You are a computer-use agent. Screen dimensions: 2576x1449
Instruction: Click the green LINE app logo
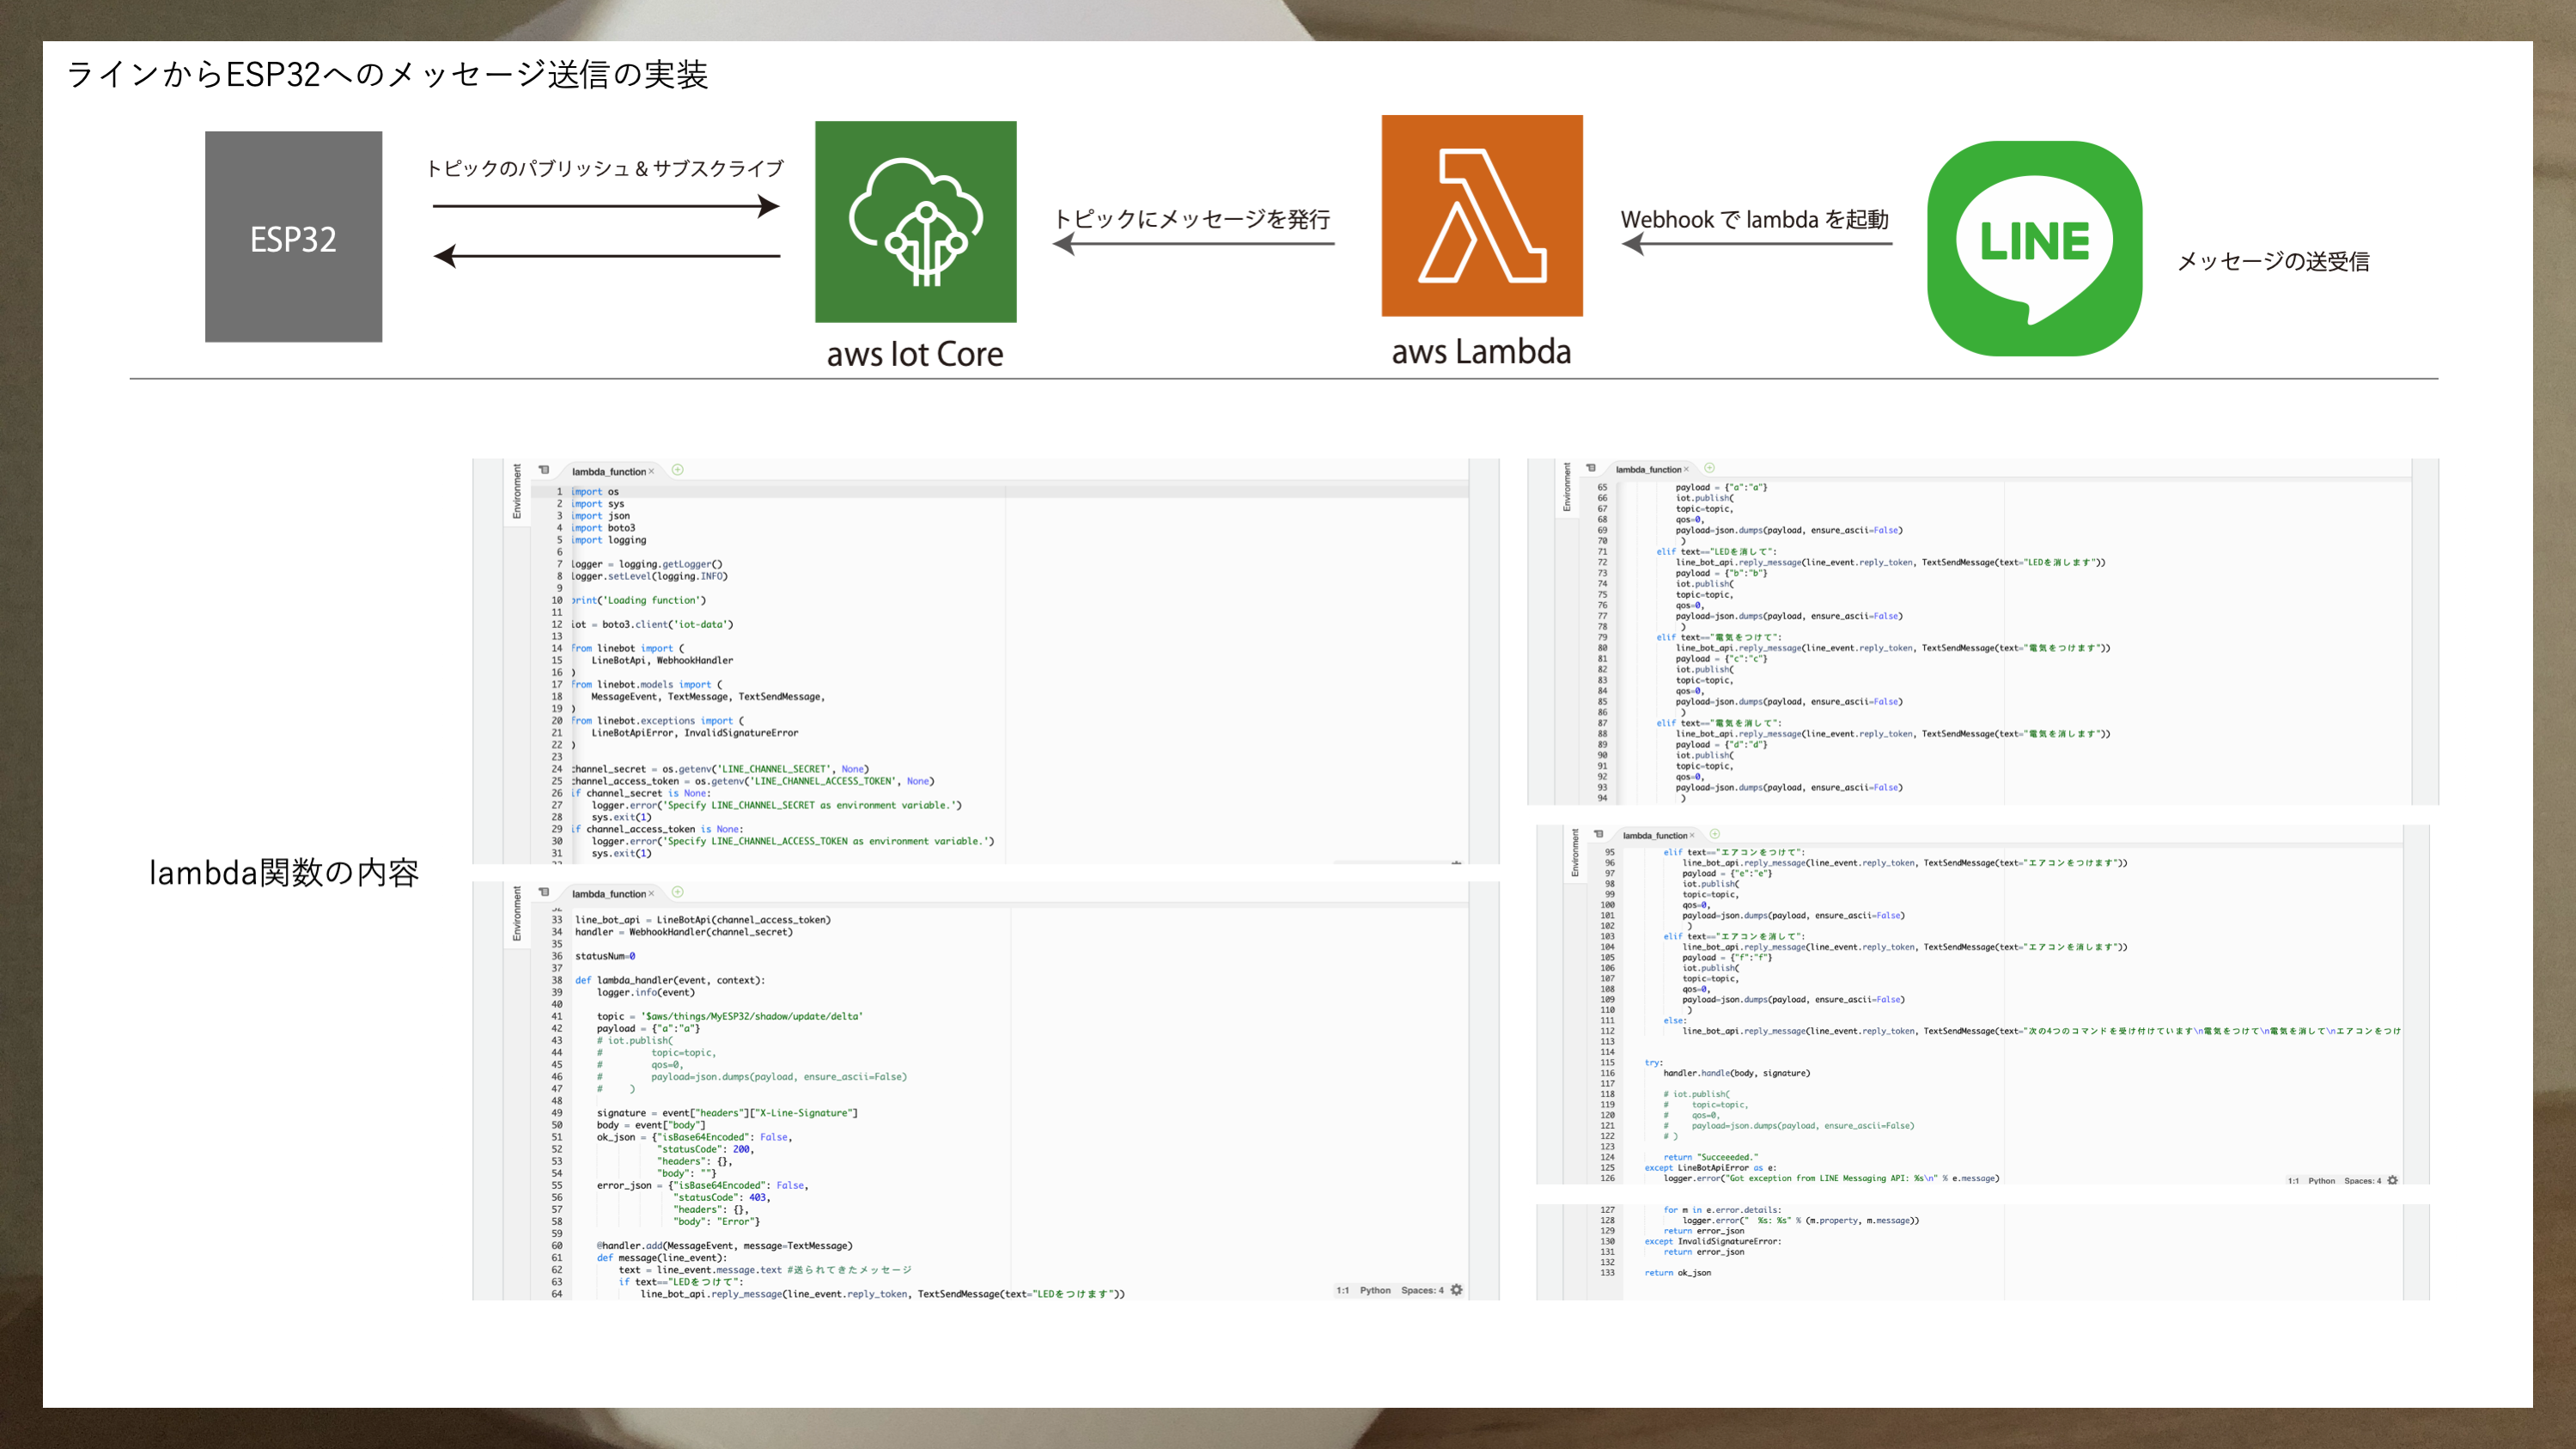coord(2034,248)
